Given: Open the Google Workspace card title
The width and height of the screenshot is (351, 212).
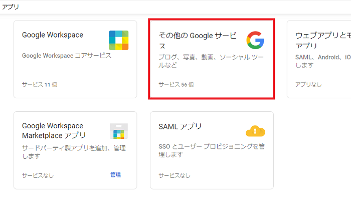Looking at the screenshot, I should [x=53, y=35].
